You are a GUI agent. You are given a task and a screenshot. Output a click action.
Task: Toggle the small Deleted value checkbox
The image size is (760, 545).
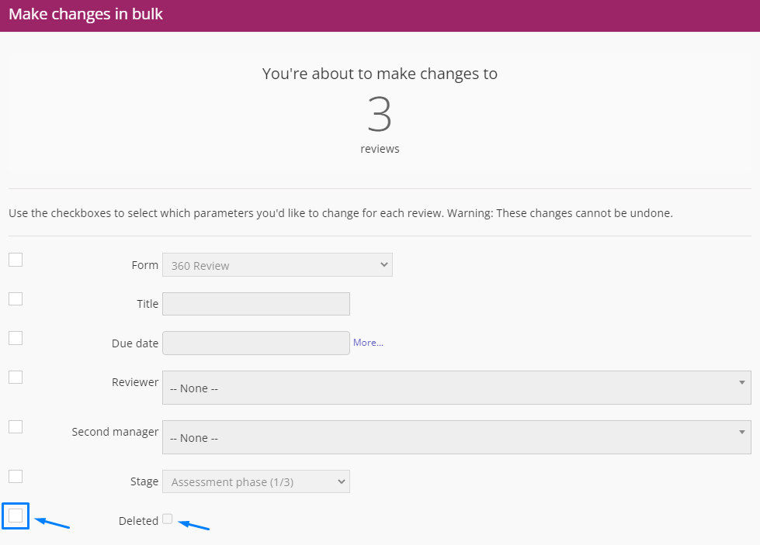167,519
